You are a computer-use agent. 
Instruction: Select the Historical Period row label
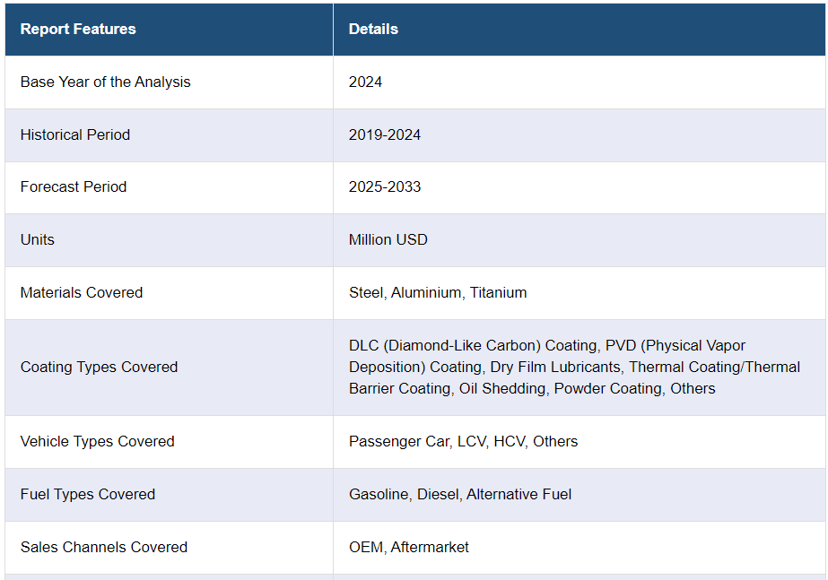[x=75, y=134]
